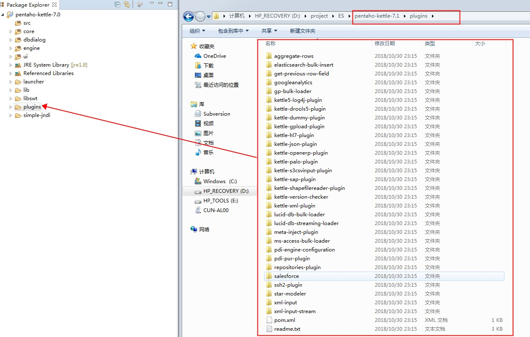
Task: Click the Forward navigation button in Explorer
Action: click(x=201, y=16)
